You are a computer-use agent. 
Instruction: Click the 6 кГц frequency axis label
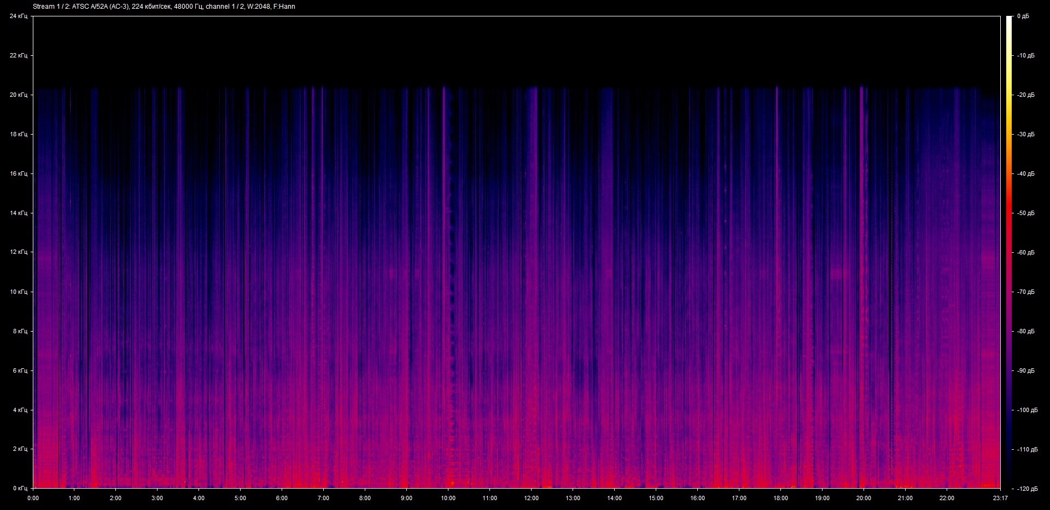tap(20, 370)
